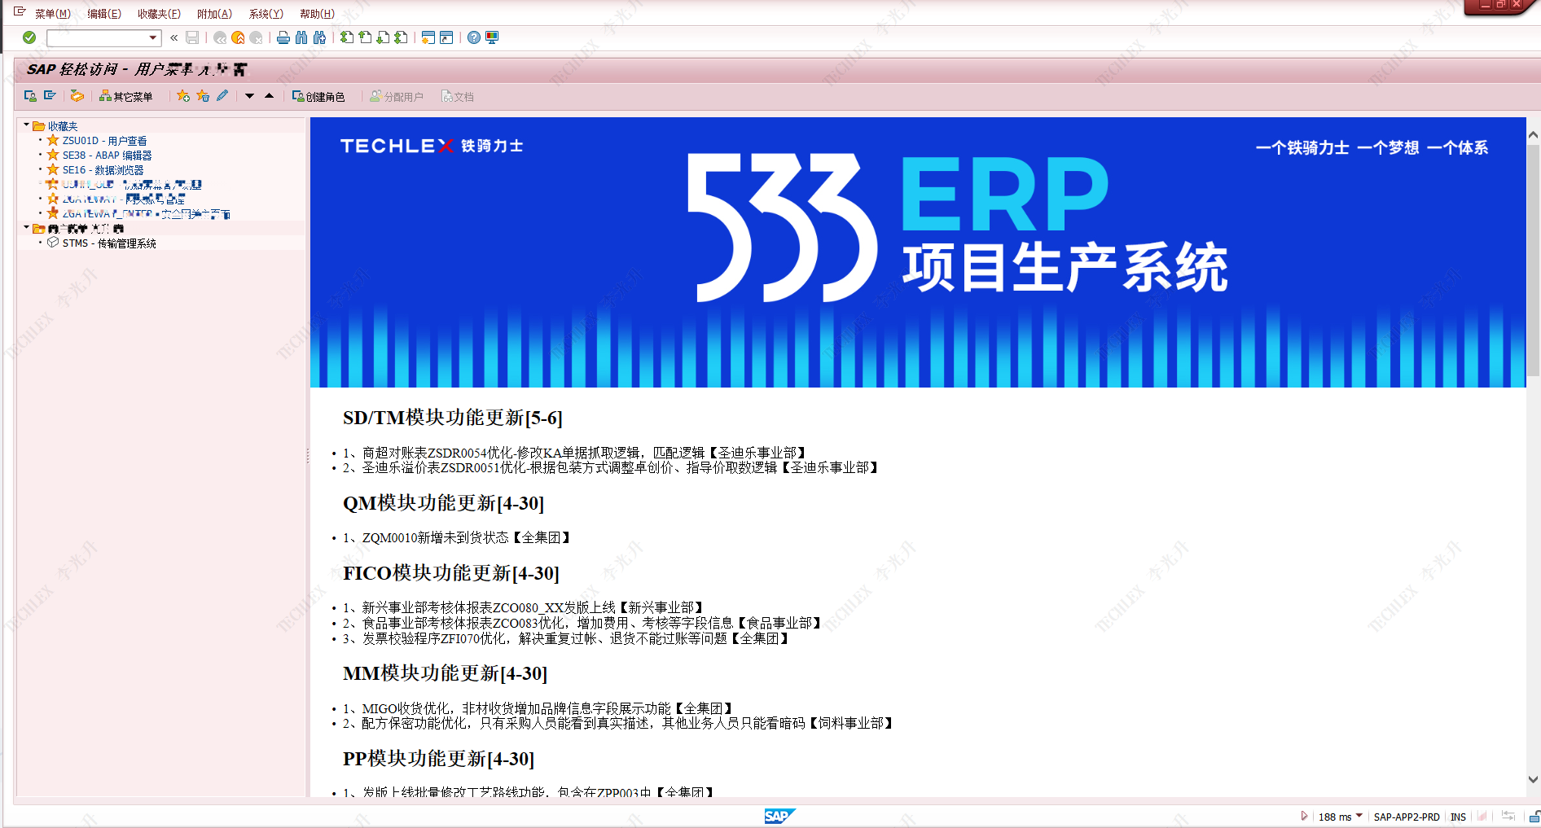Select SE16 - 数据浏览器 favorite
Viewport: 1541px width, 828px height.
[103, 170]
